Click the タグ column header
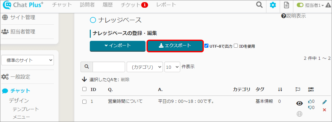This screenshot has height=122, width=332. click(260, 89)
